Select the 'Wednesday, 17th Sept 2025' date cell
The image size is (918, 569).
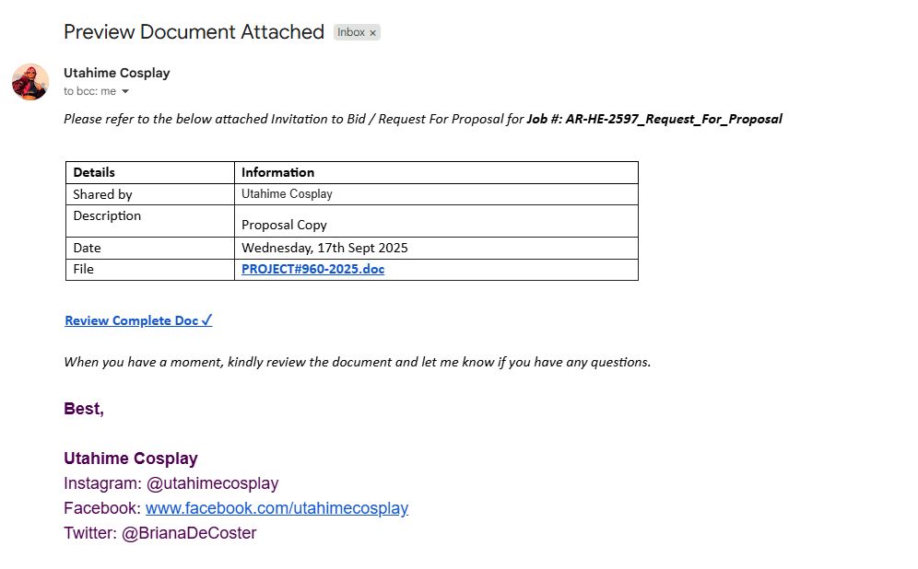click(x=436, y=248)
